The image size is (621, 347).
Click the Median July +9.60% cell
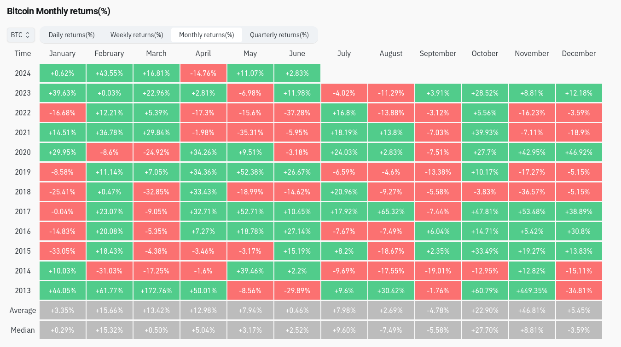[x=344, y=330]
